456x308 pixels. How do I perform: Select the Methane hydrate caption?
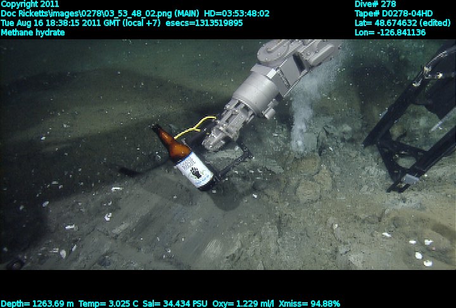[33, 32]
